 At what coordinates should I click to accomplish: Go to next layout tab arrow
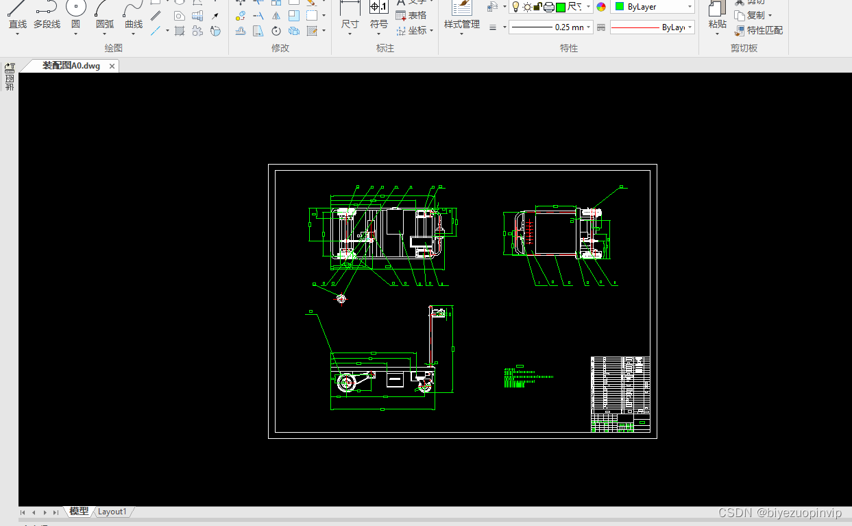45,512
